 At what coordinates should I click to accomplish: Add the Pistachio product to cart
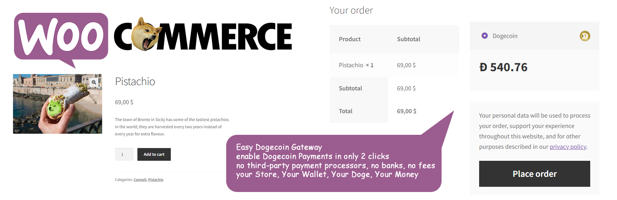(154, 154)
